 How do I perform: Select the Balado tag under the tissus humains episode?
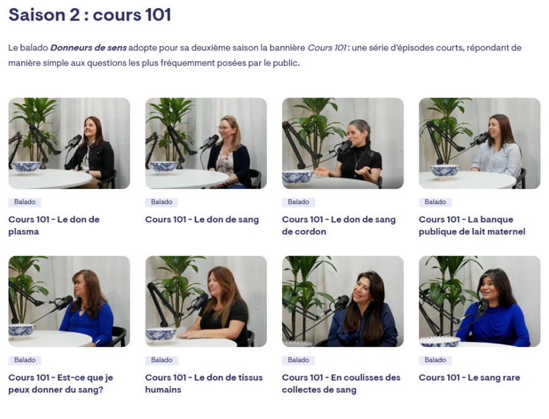(x=161, y=360)
